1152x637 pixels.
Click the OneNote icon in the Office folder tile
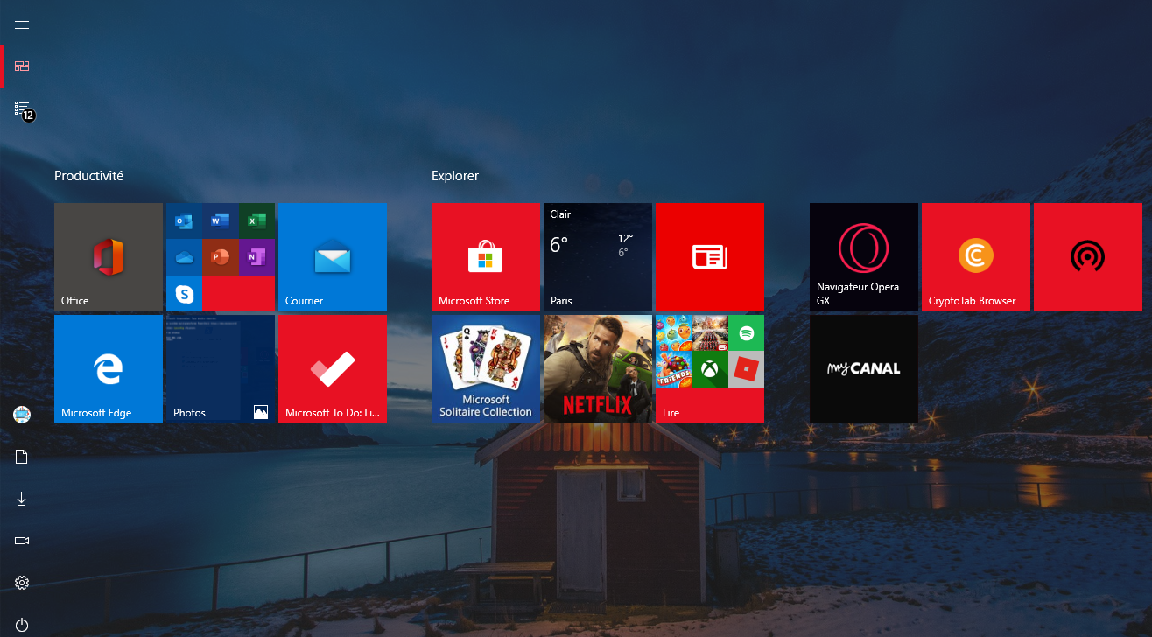click(x=256, y=257)
